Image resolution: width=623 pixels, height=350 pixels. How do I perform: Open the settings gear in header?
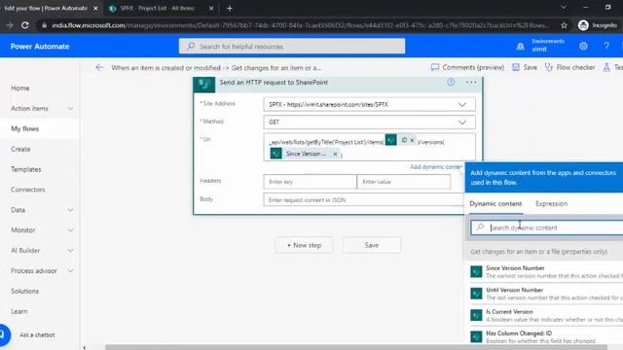pyautogui.click(x=583, y=46)
